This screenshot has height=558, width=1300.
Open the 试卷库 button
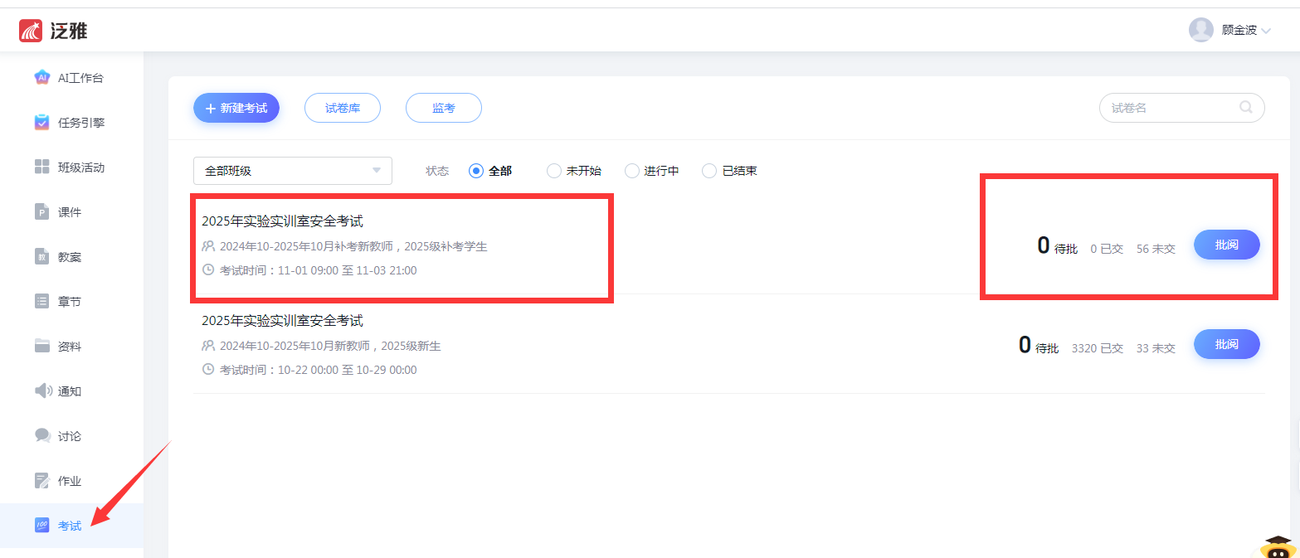pos(343,108)
